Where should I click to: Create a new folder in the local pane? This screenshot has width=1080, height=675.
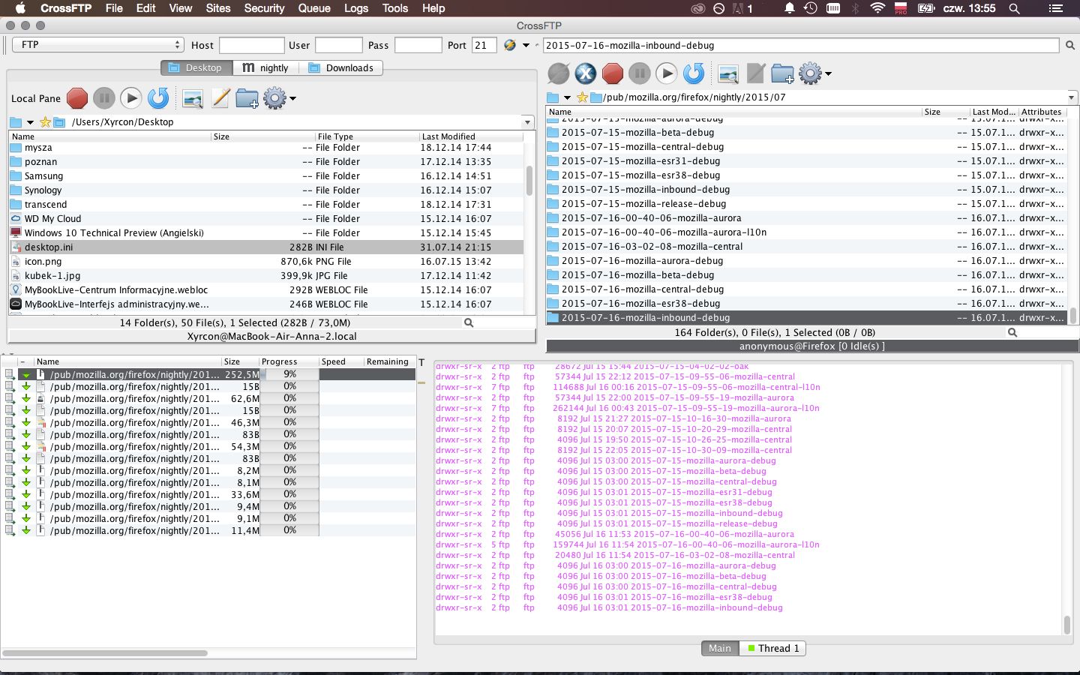(247, 98)
